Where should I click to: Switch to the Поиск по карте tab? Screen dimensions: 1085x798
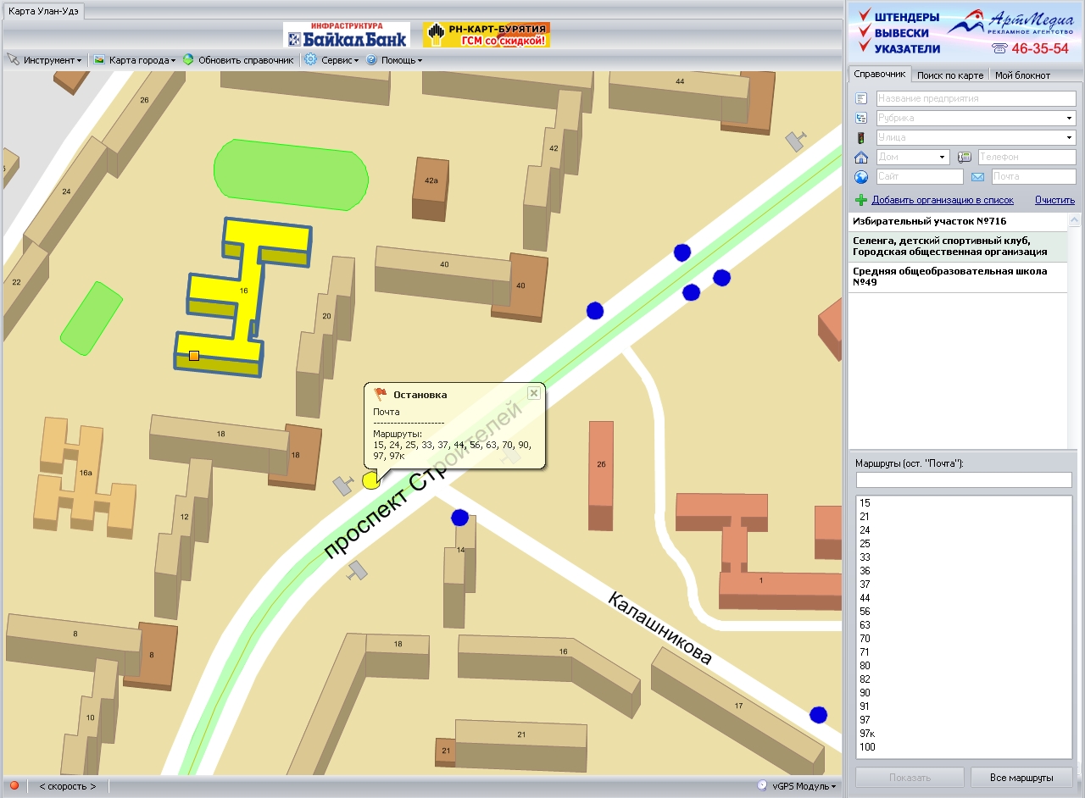tap(950, 75)
